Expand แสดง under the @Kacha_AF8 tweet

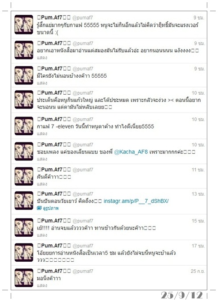point(42,159)
